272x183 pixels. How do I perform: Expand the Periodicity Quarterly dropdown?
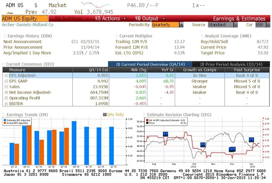(167, 25)
